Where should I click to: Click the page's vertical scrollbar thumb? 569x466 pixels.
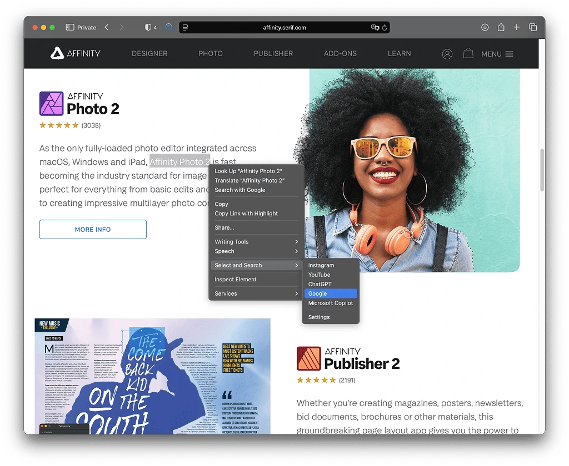[542, 170]
